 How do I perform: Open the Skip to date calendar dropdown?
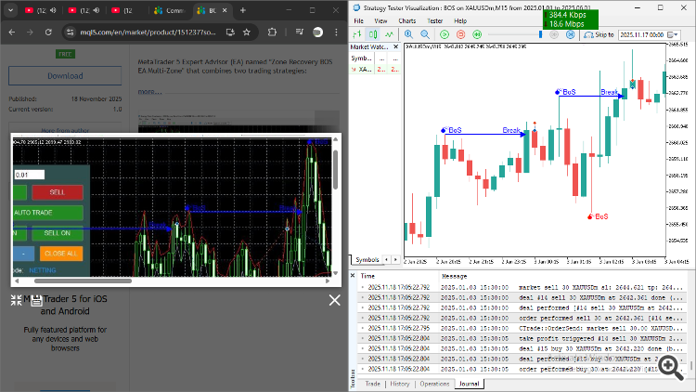click(674, 34)
